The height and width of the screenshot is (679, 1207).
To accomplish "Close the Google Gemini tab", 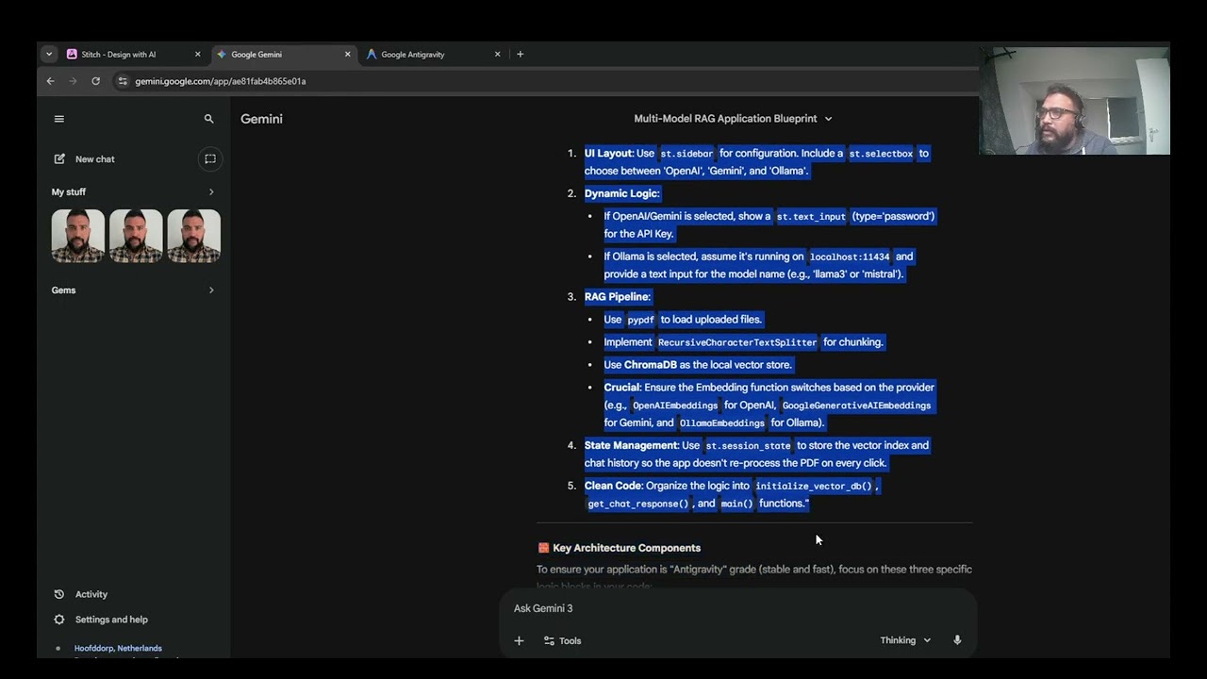I will click(347, 55).
